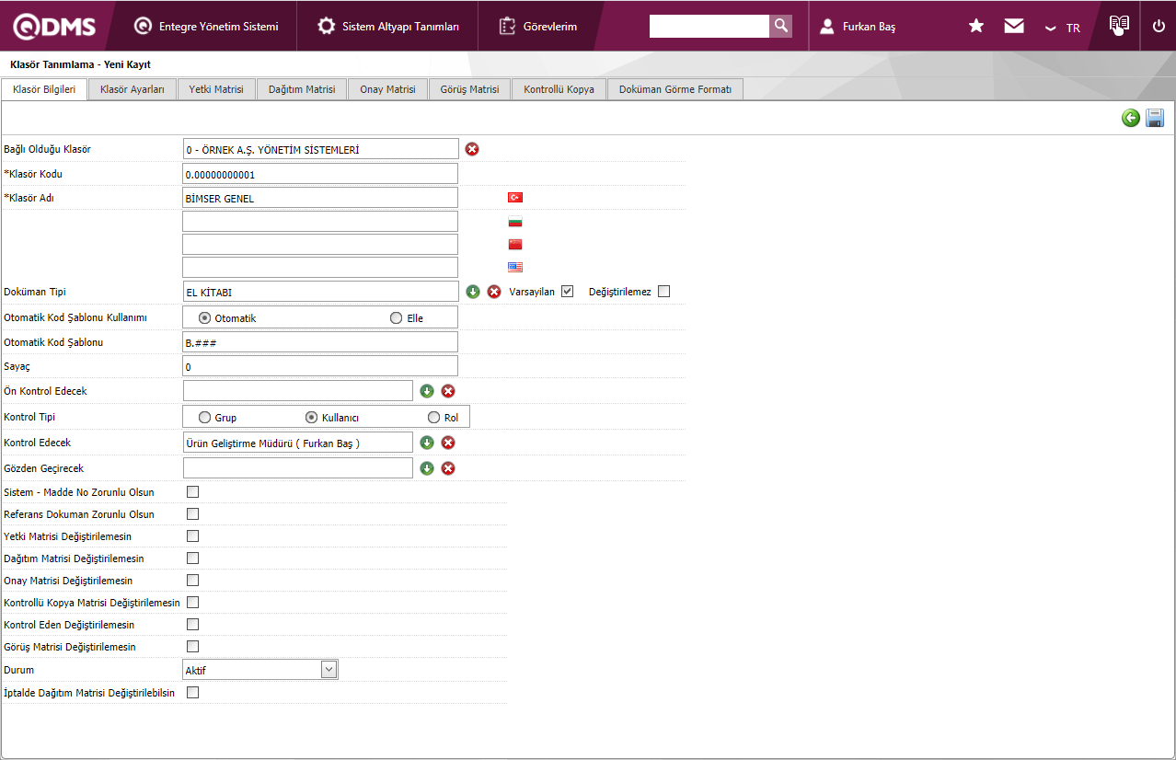Viewport: 1176px width, 760px height.
Task: Open the Durum dropdown
Action: pyautogui.click(x=329, y=670)
